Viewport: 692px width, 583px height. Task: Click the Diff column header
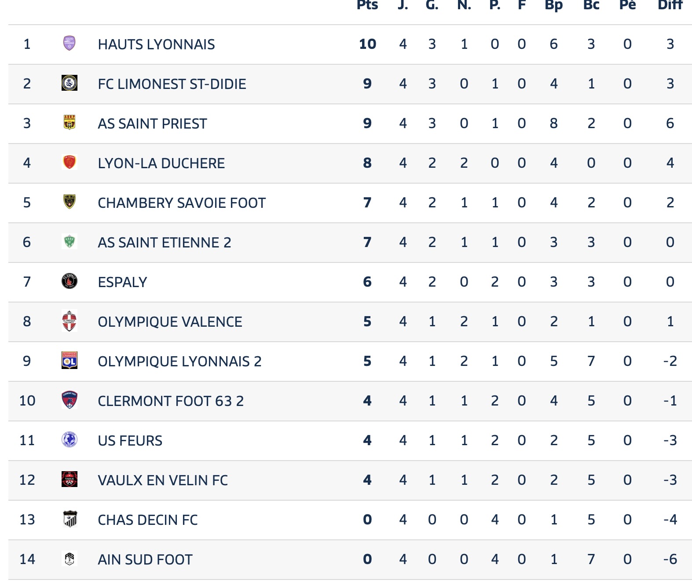tap(670, 5)
